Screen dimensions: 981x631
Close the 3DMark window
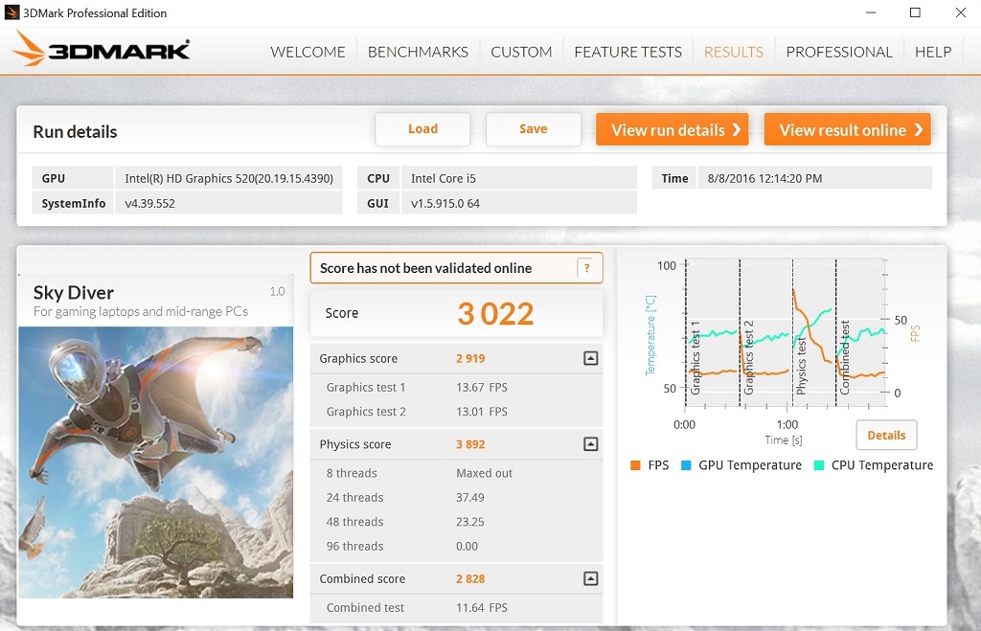click(x=961, y=12)
